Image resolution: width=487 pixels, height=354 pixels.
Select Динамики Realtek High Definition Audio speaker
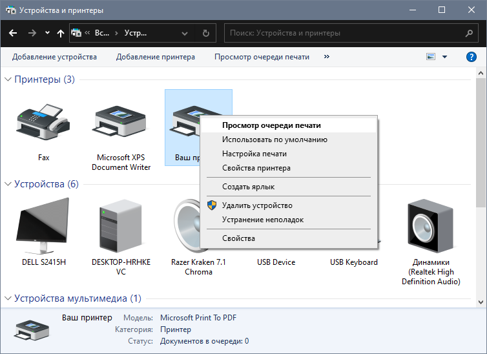[431, 225]
